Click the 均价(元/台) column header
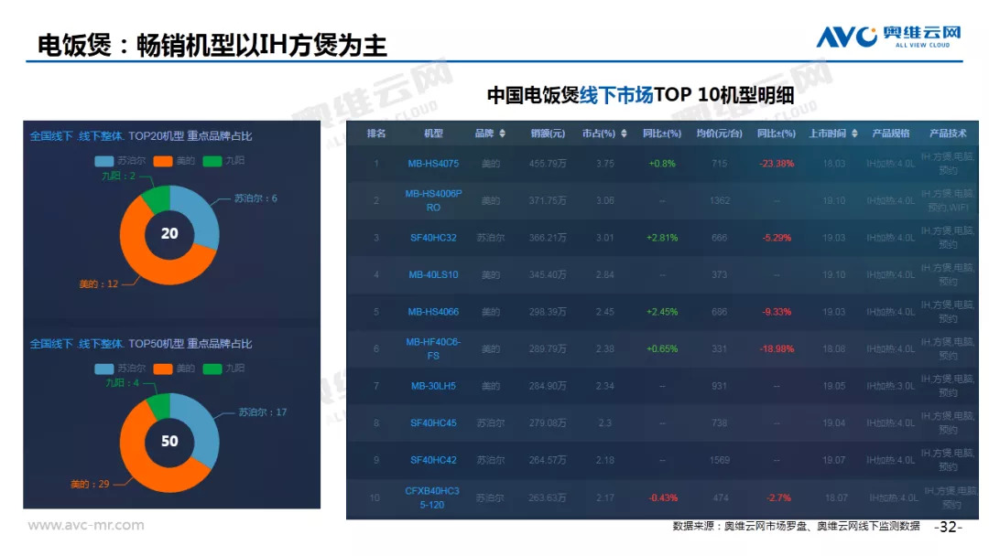This screenshot has width=989, height=556. [719, 134]
